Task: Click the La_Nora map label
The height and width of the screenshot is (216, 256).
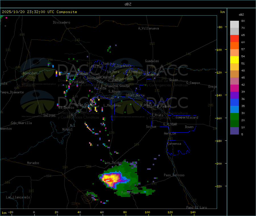Action: pos(113,72)
